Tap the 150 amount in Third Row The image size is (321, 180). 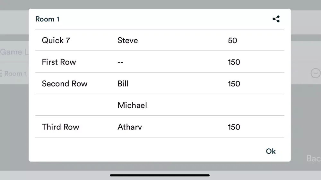coord(234,127)
